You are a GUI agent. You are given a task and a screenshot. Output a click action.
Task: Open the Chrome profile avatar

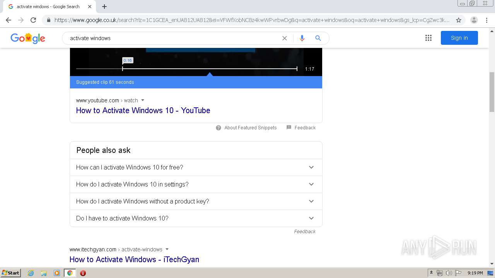point(474,20)
